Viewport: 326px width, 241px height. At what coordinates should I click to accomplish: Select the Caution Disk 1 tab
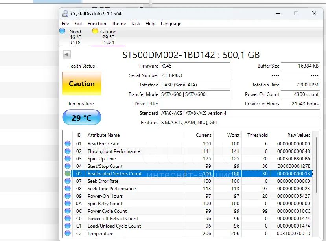pos(108,37)
